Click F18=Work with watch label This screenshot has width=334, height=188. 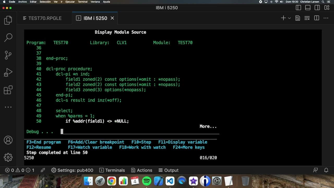(142, 147)
